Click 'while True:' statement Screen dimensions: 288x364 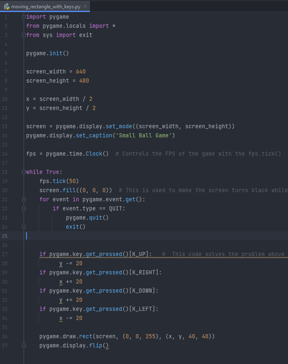(x=44, y=172)
